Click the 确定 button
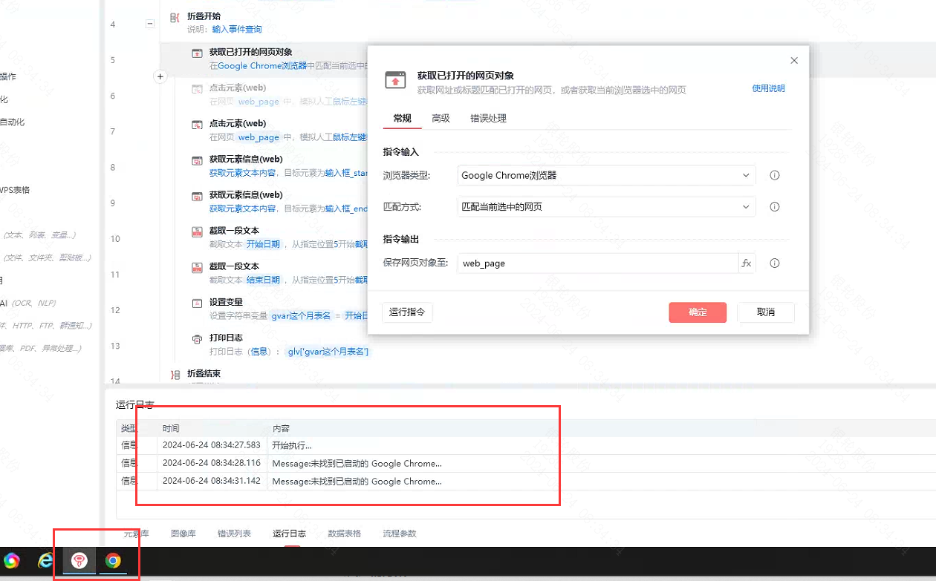 tap(698, 312)
